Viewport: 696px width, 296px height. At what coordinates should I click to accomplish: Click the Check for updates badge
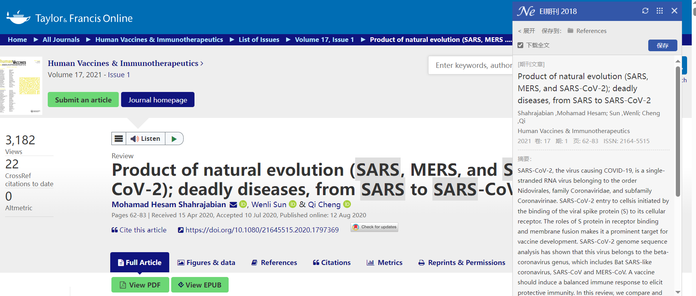coord(375,227)
